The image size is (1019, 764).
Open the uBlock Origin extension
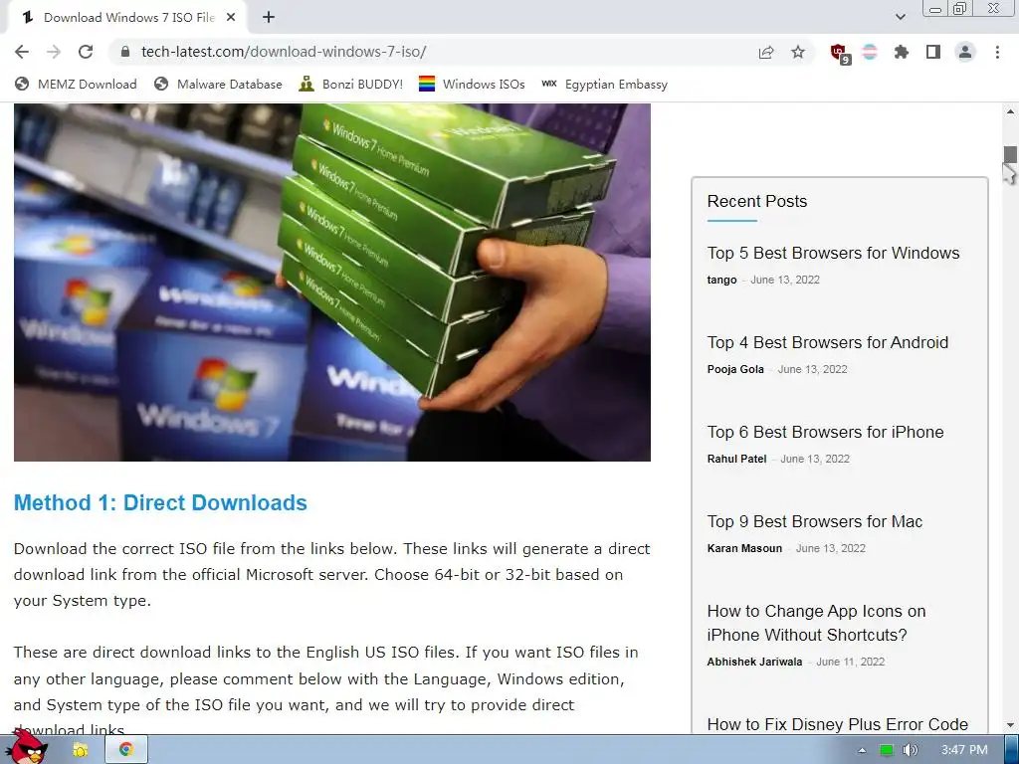tap(839, 53)
